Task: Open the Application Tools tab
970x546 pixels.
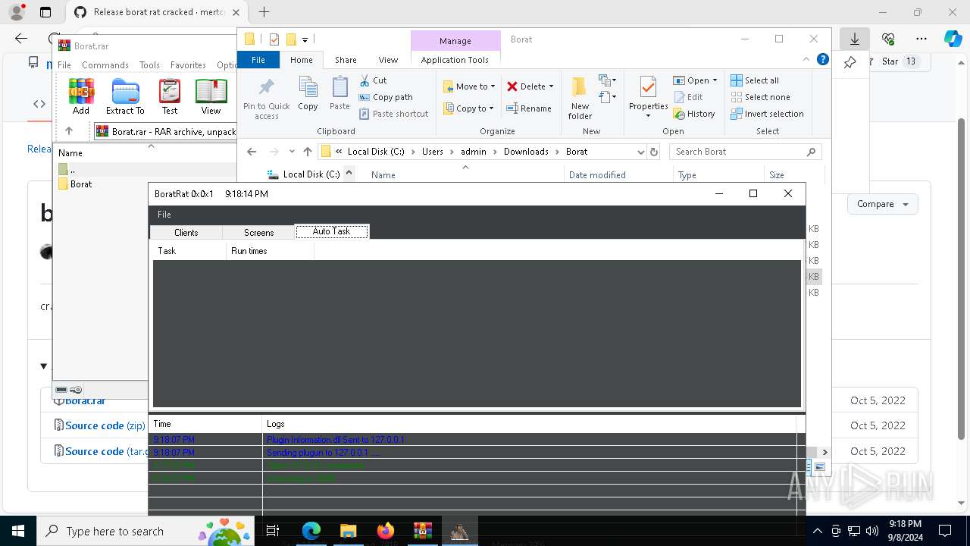Action: point(455,60)
